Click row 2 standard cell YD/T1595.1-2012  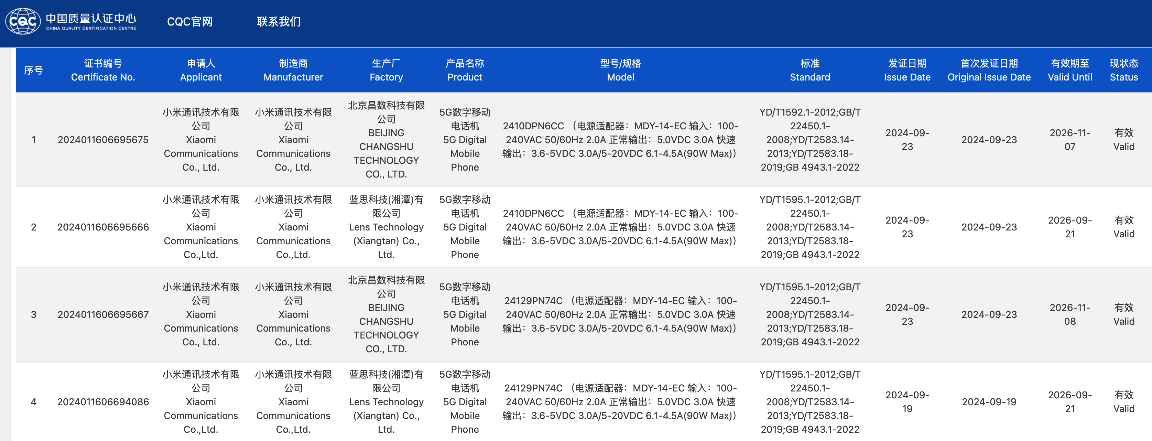pos(810,227)
